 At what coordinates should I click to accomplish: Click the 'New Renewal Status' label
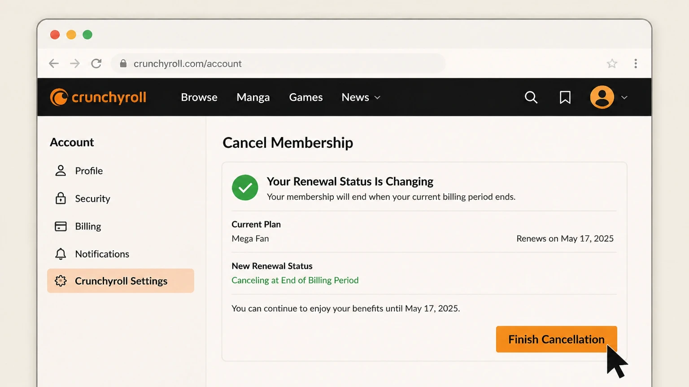(272, 266)
